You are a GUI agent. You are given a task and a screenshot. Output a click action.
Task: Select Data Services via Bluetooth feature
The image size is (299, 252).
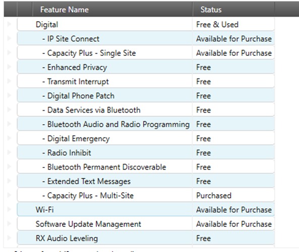[x=91, y=110]
